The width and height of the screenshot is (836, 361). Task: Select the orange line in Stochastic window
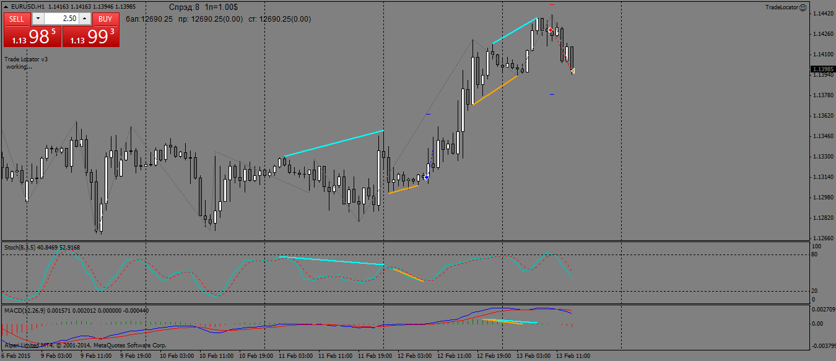(408, 274)
